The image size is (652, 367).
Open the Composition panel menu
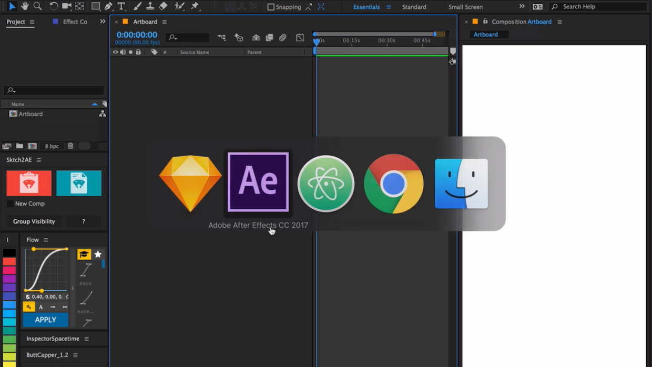click(559, 22)
